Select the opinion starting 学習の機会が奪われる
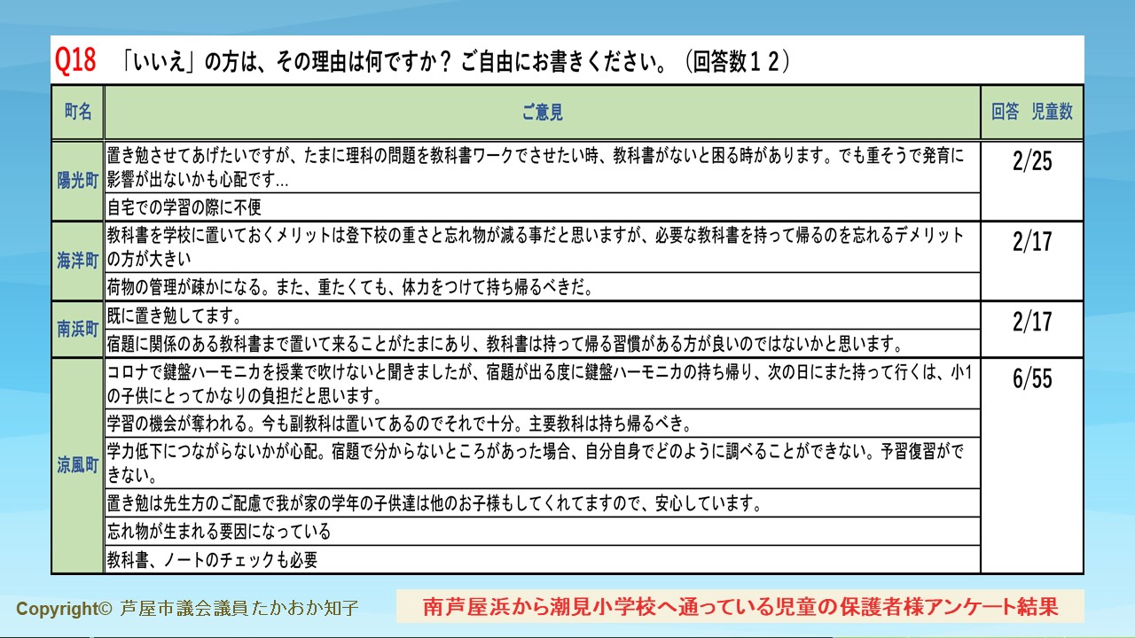This screenshot has height=638, width=1135. [542, 424]
